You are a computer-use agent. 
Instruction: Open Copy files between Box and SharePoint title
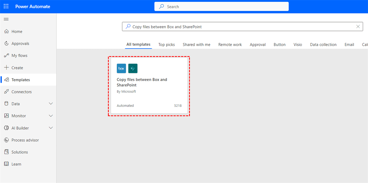(x=142, y=82)
